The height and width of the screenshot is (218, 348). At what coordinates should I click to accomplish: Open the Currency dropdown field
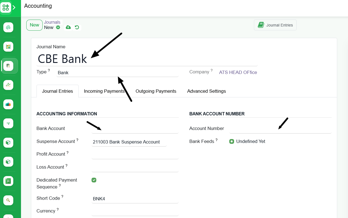135,211
